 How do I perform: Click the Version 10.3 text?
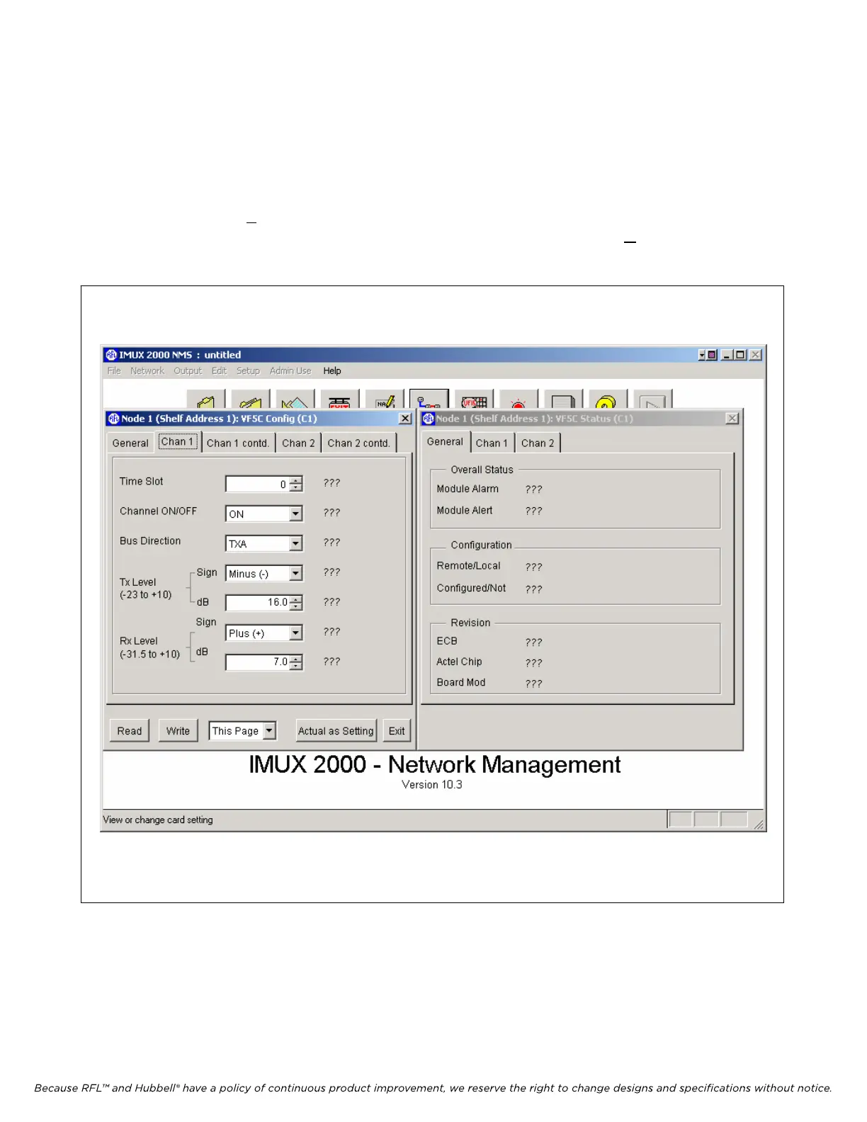click(432, 785)
